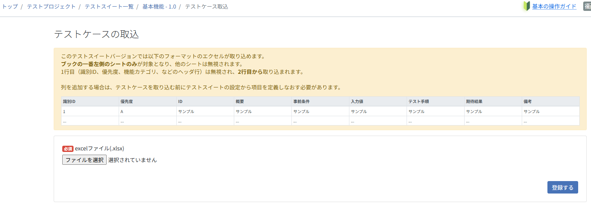Click the サンプル cell under 備考
This screenshot has width=591, height=211.
[551, 111]
